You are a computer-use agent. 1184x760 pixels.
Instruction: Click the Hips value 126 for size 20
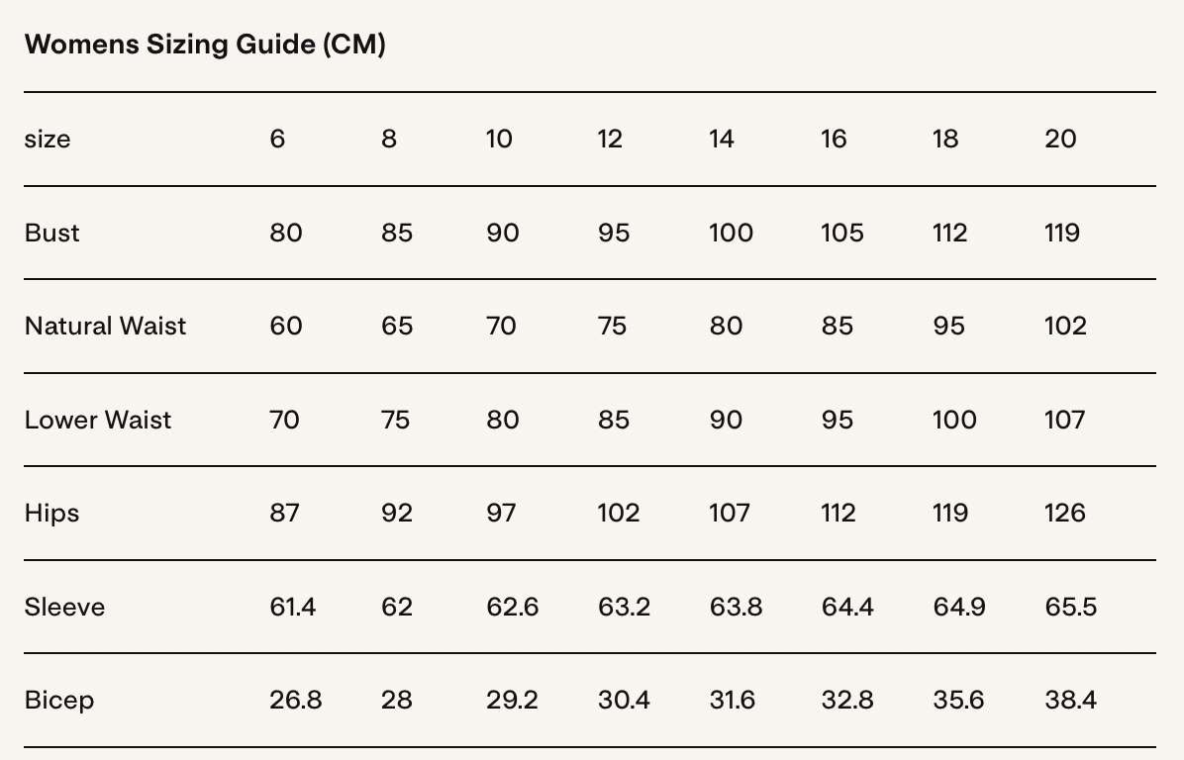coord(1065,513)
